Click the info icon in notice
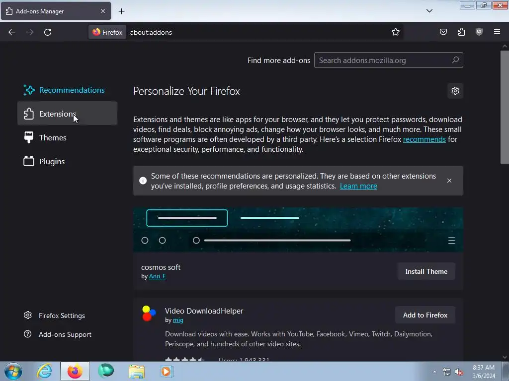The image size is (509, 381). (143, 181)
